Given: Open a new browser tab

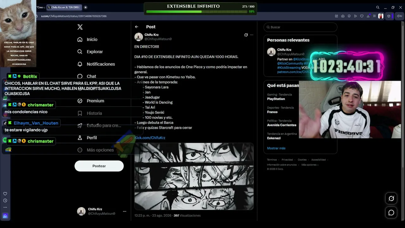Looking at the screenshot, I should pos(85,7).
